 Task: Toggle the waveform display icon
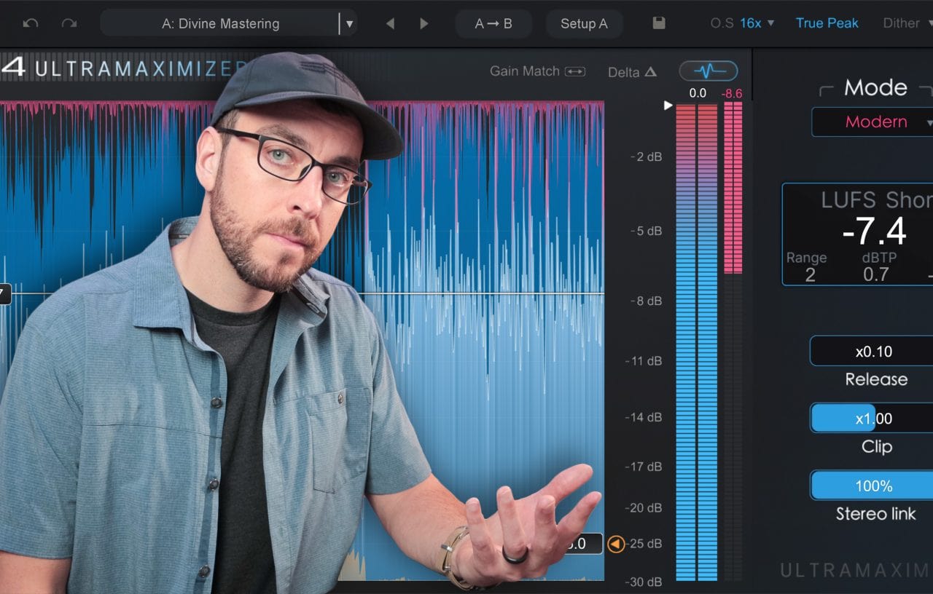[x=708, y=71]
